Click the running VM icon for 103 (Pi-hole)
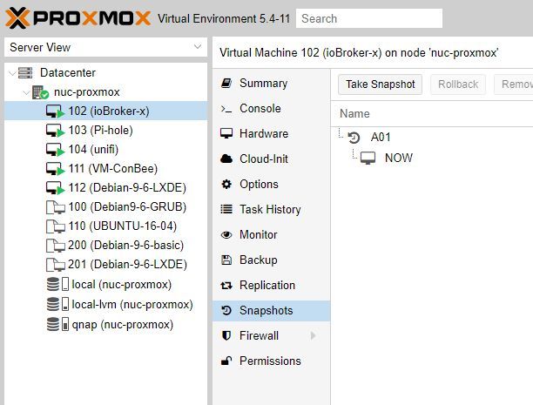This screenshot has height=405, width=533. coord(54,131)
